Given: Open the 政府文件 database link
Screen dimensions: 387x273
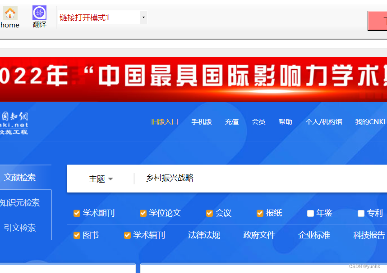Looking at the screenshot, I should tap(259, 235).
